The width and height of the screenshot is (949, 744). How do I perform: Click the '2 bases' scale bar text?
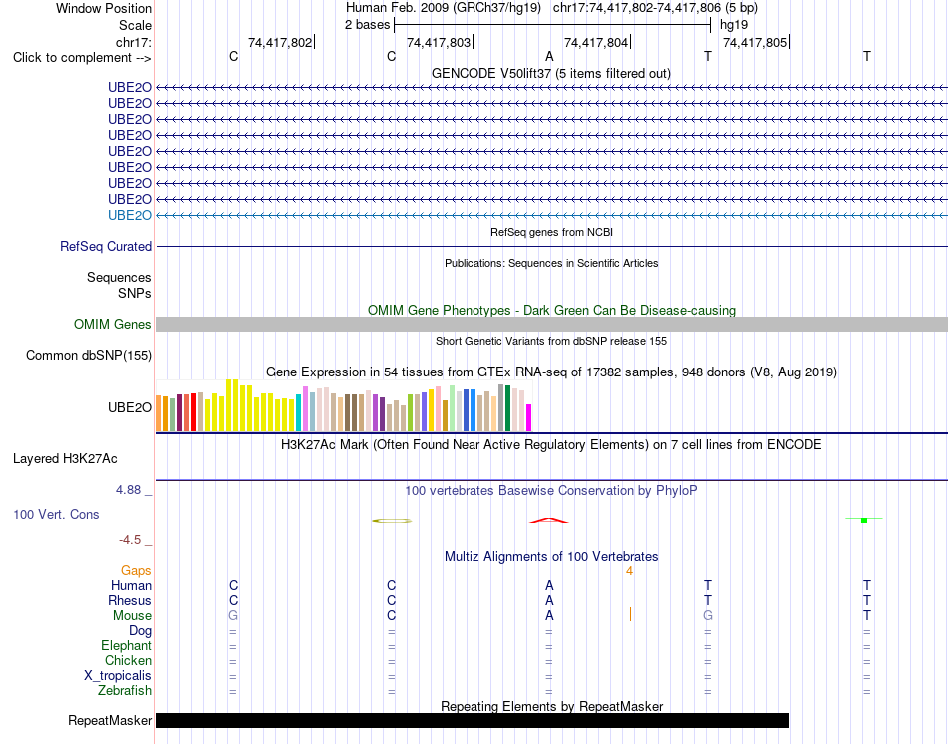pos(368,25)
